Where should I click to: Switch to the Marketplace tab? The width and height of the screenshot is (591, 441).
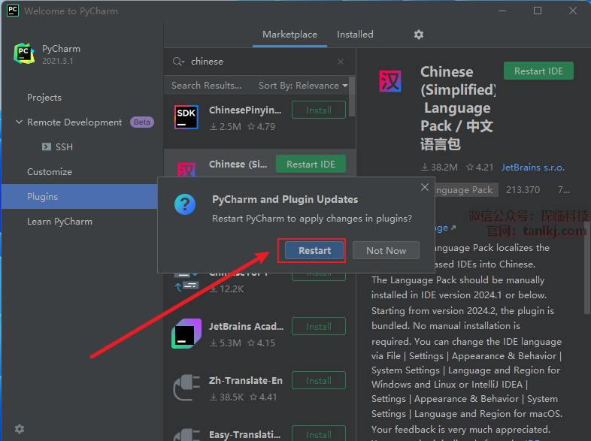pos(289,35)
